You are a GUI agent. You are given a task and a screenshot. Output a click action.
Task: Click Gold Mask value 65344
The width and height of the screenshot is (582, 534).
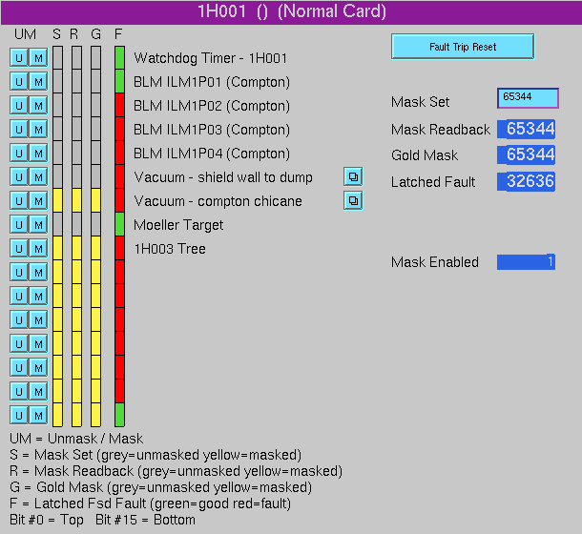click(x=526, y=154)
